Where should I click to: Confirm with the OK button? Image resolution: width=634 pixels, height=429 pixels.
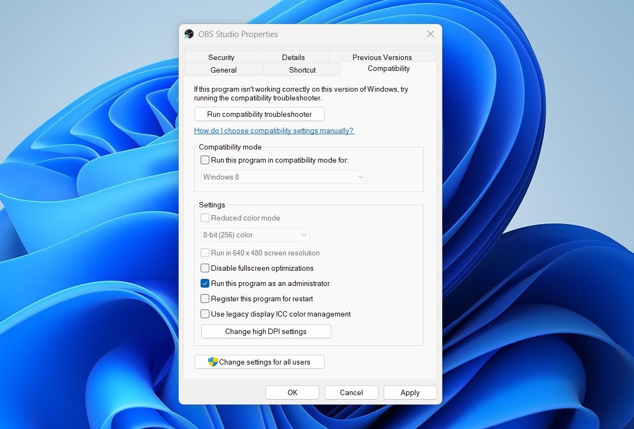(292, 392)
